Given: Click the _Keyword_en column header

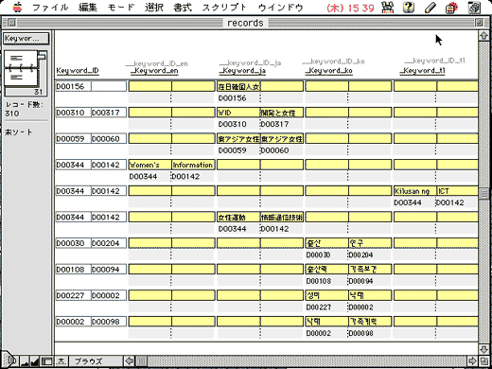Looking at the screenshot, I should pyautogui.click(x=154, y=71).
